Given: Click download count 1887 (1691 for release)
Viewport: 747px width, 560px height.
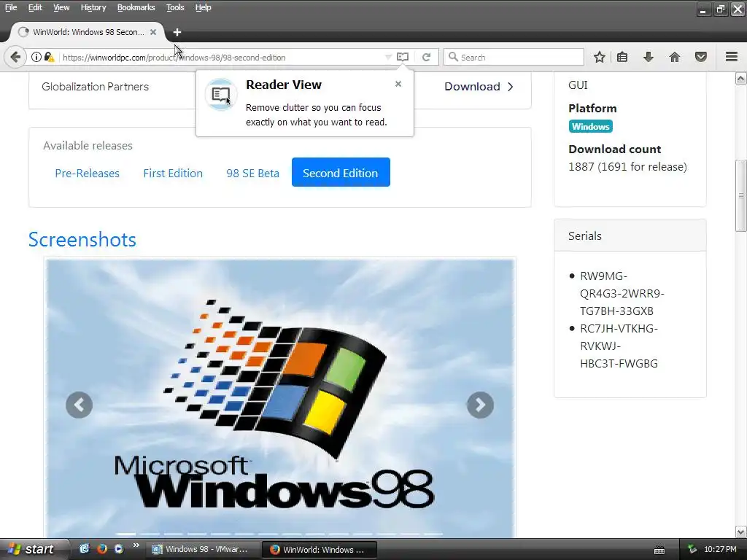Looking at the screenshot, I should tap(627, 167).
